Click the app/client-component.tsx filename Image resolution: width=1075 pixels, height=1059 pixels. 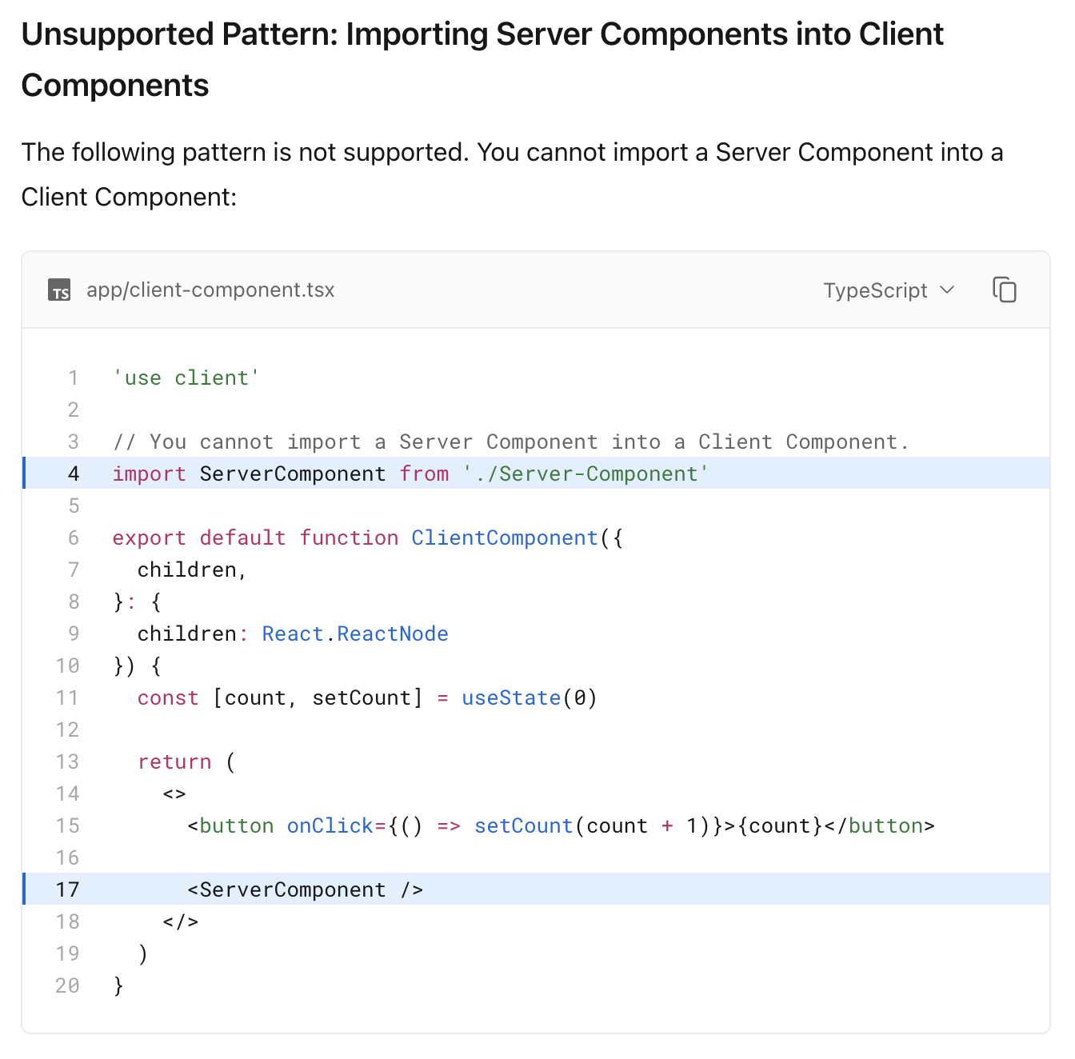pyautogui.click(x=210, y=290)
